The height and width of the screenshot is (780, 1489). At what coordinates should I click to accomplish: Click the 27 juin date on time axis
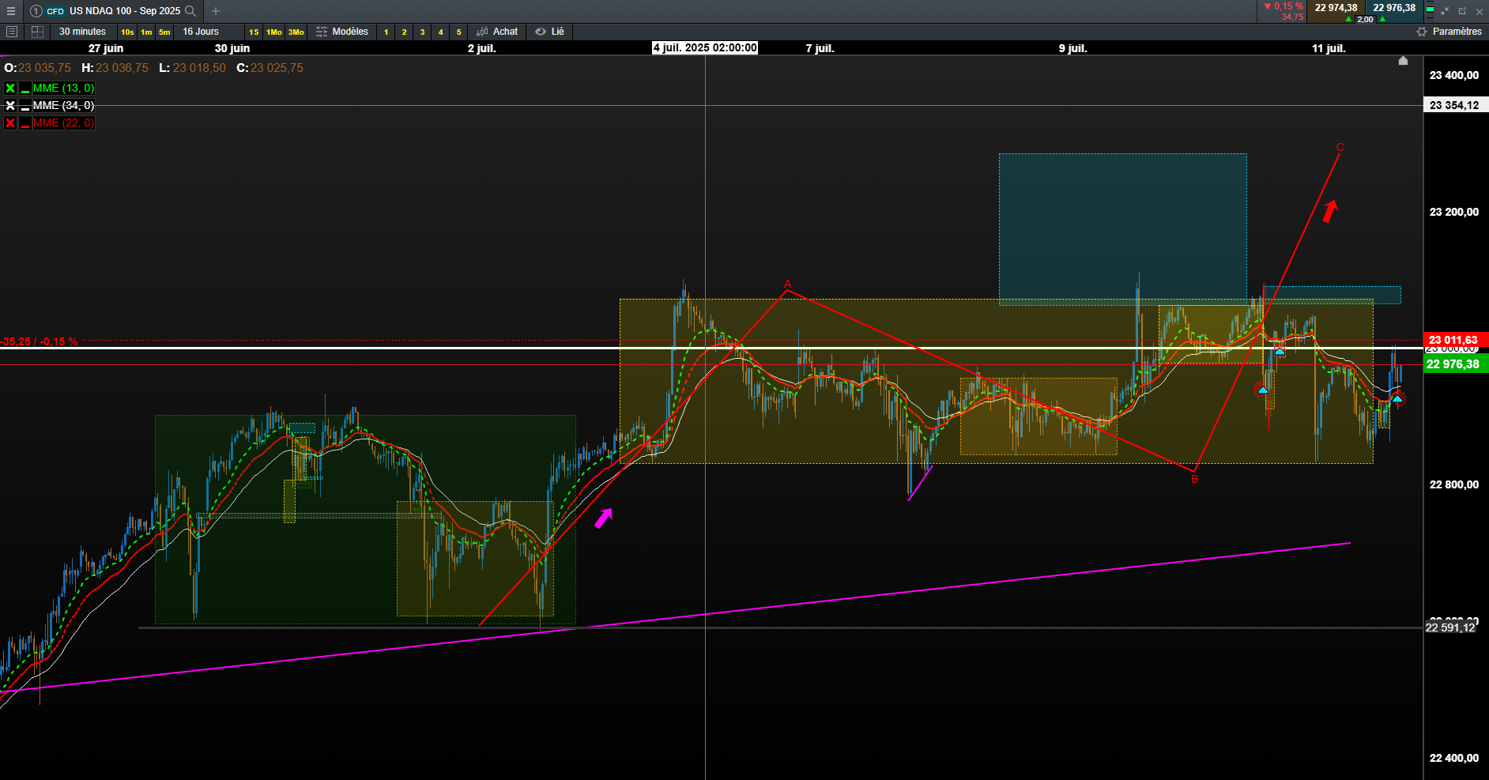[106, 48]
